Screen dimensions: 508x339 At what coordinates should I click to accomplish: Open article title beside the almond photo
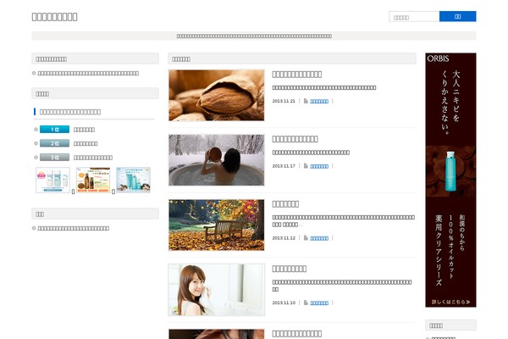(297, 75)
